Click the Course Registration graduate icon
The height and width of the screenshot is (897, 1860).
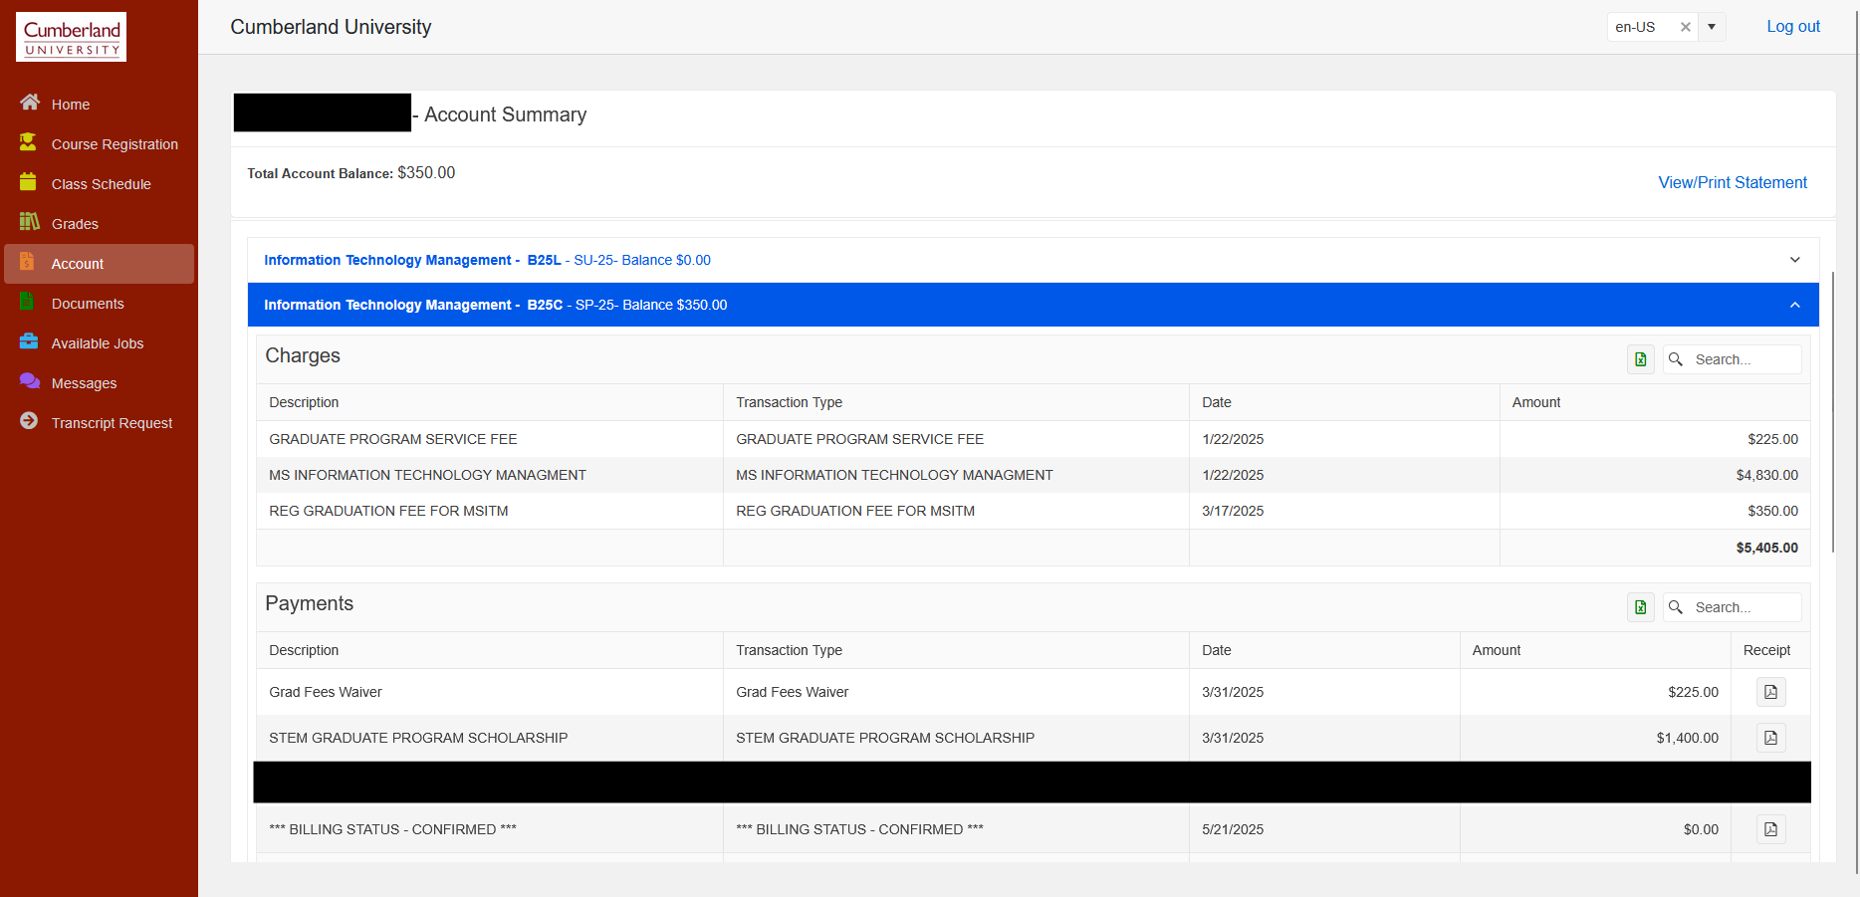click(29, 142)
